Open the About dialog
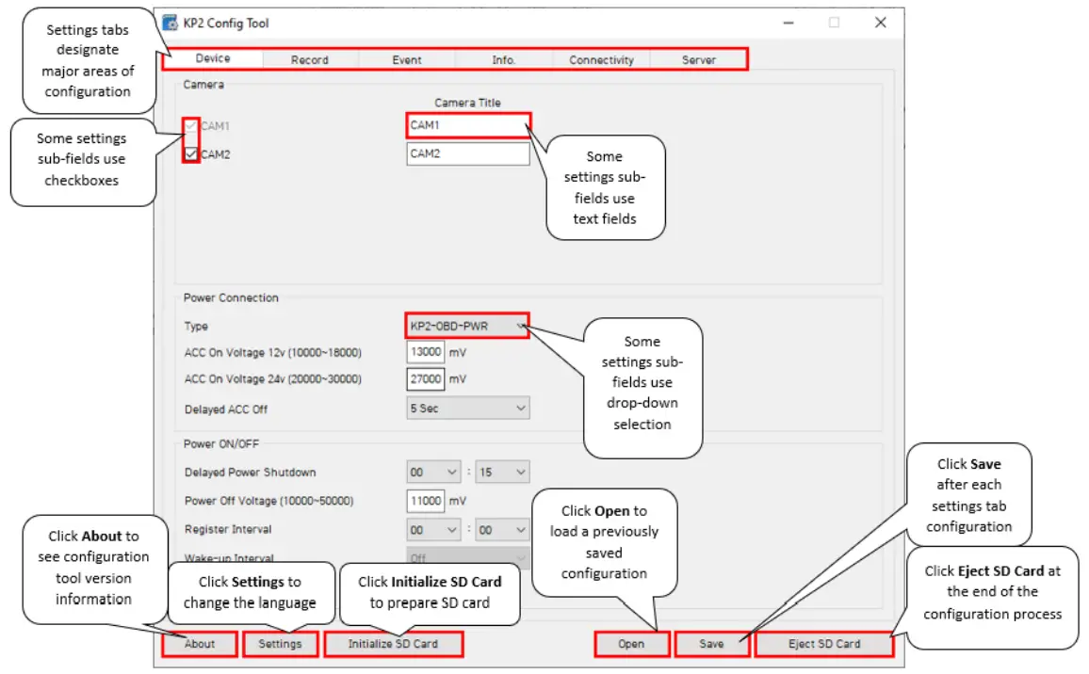1089x674 pixels. [199, 644]
